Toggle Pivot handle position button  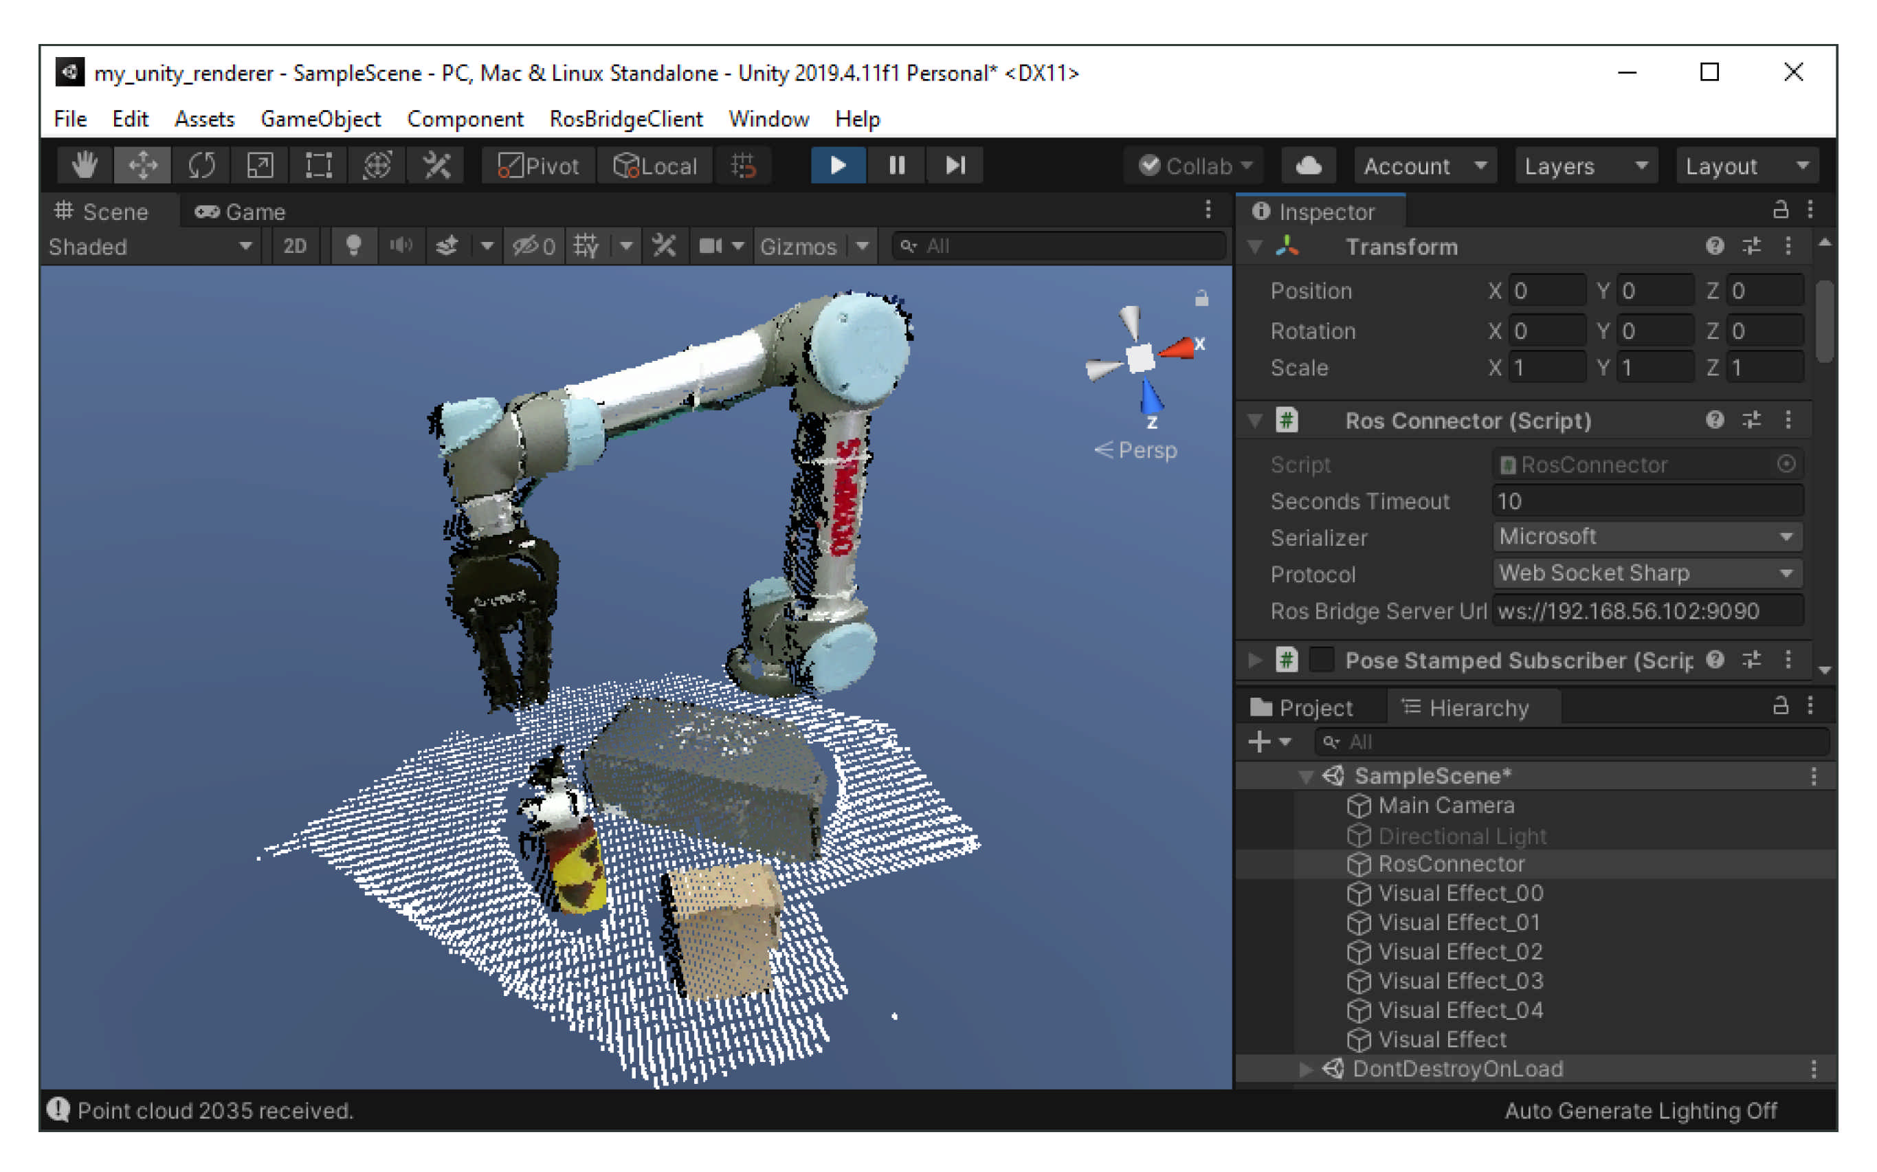tap(539, 166)
